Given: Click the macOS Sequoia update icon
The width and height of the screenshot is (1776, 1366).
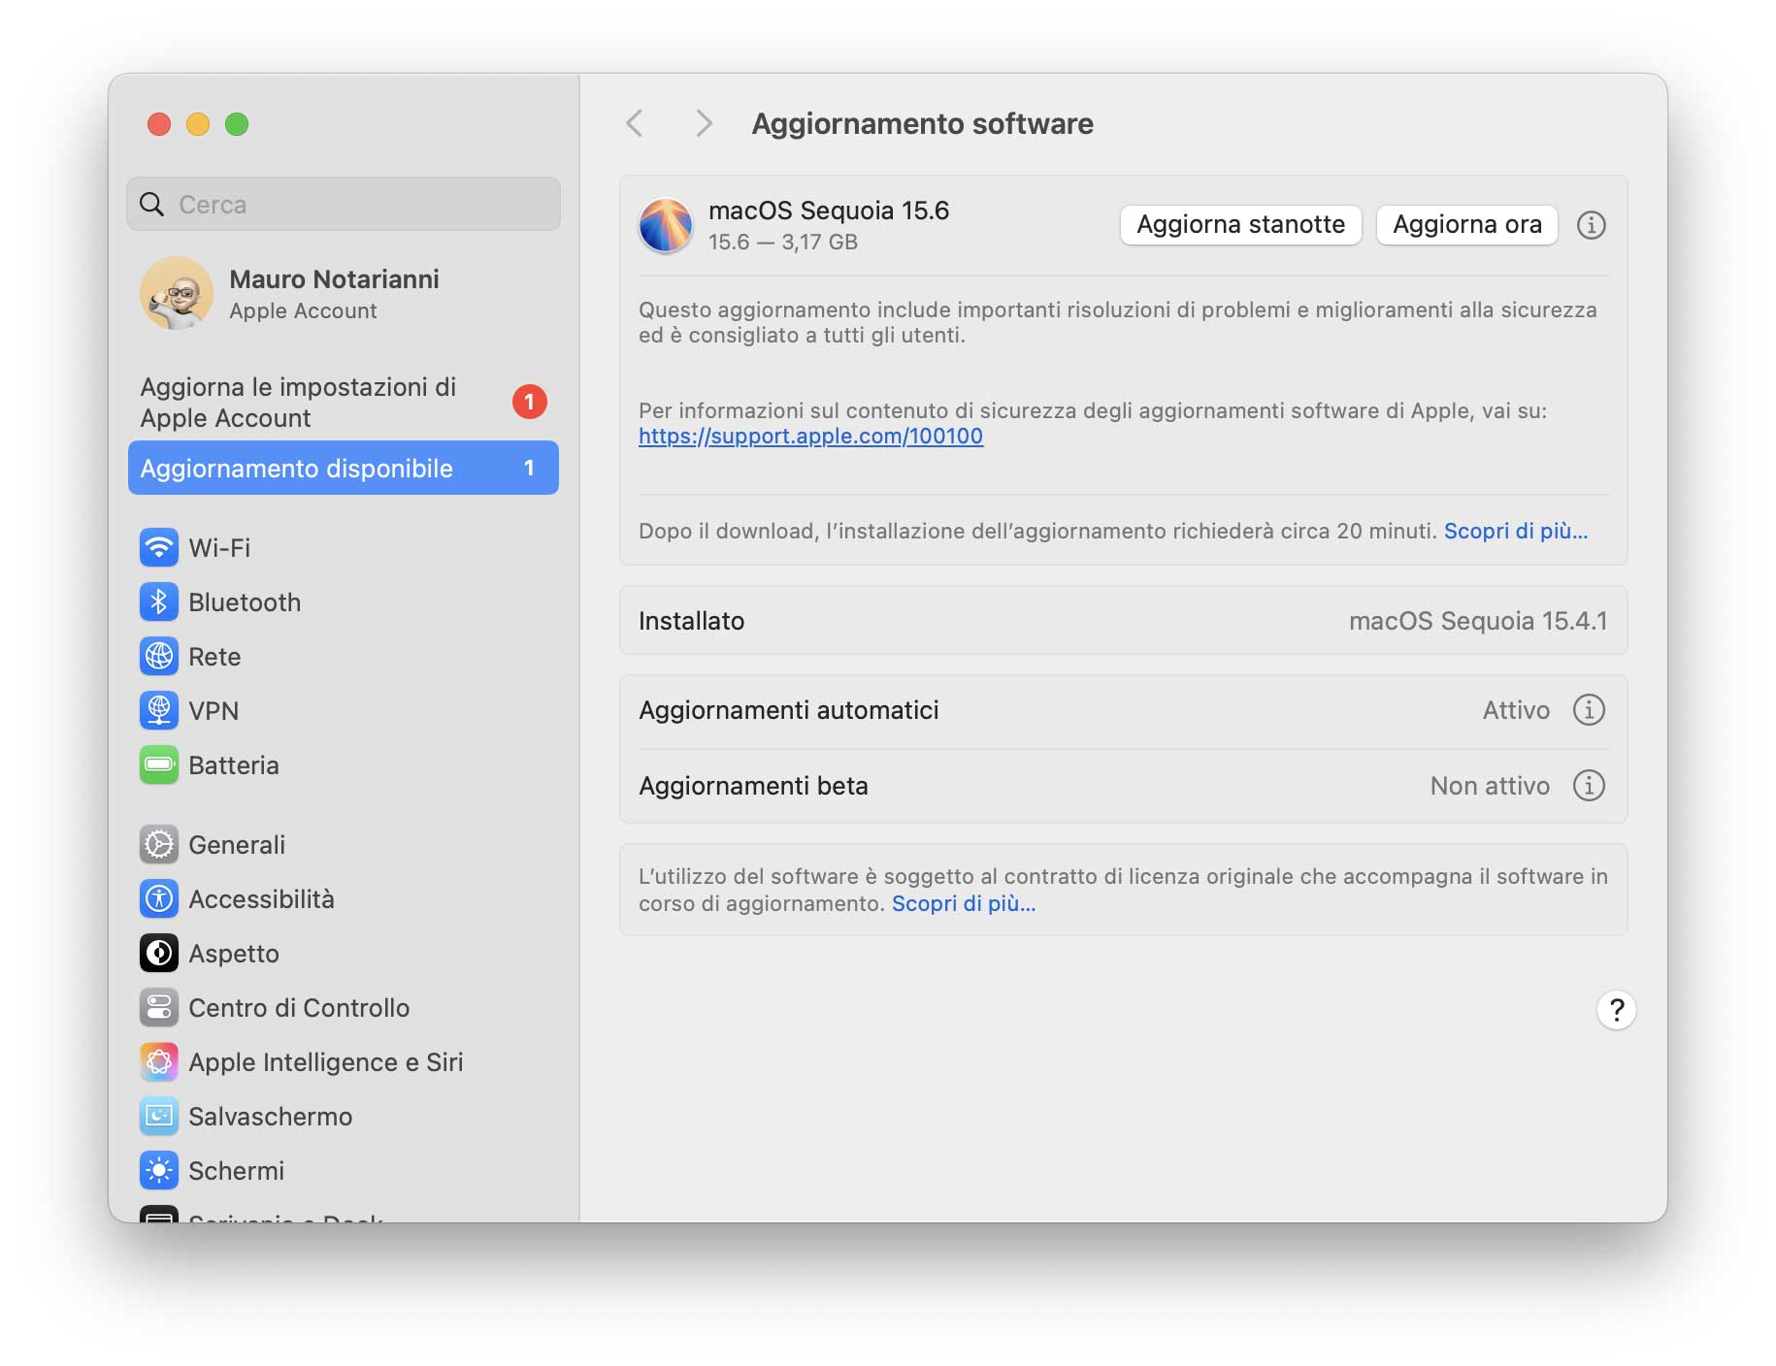Looking at the screenshot, I should pyautogui.click(x=666, y=225).
